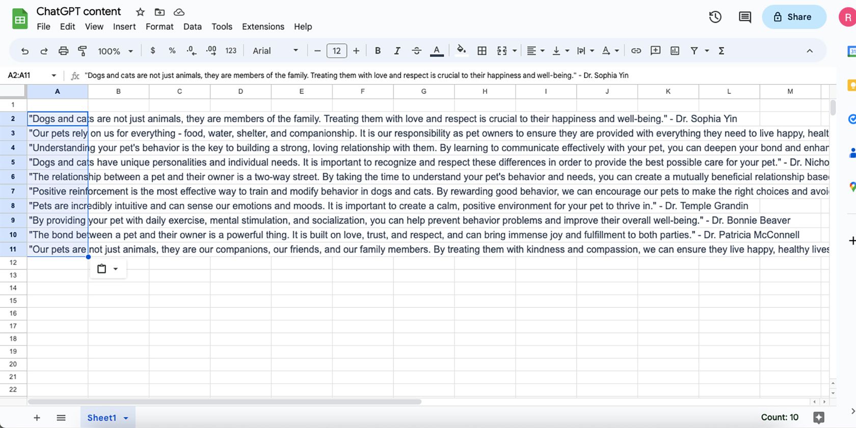Select the Sheet1 tab
Screen dimensions: 856x428
pos(108,418)
